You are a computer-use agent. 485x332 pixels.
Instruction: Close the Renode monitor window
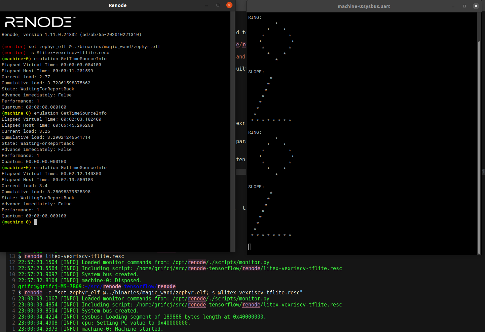229,5
